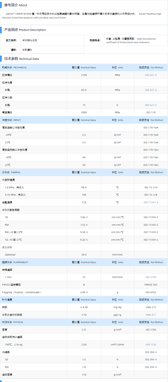Image resolution: width=168 pixels, height=382 pixels.
Task: Select the 阻燃性能 FLAMMABILITY table header
Action: pyautogui.click(x=15, y=262)
